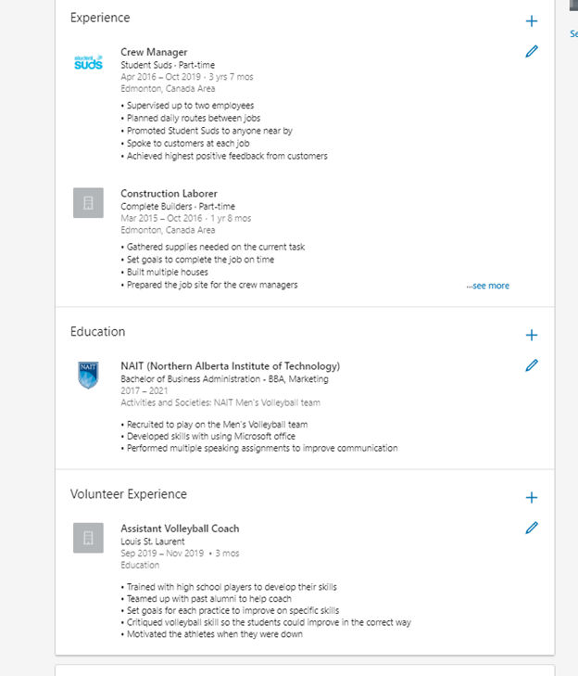
Task: Click the Experience section heading
Action: (100, 18)
